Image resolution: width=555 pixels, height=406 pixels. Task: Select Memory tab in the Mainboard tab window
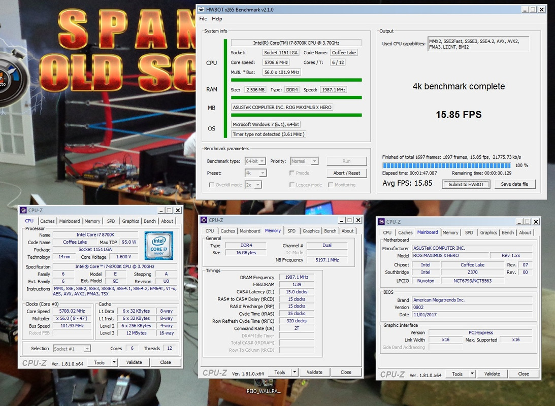[x=450, y=233]
